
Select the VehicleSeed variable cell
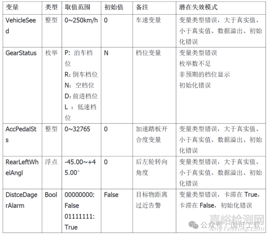point(21,25)
